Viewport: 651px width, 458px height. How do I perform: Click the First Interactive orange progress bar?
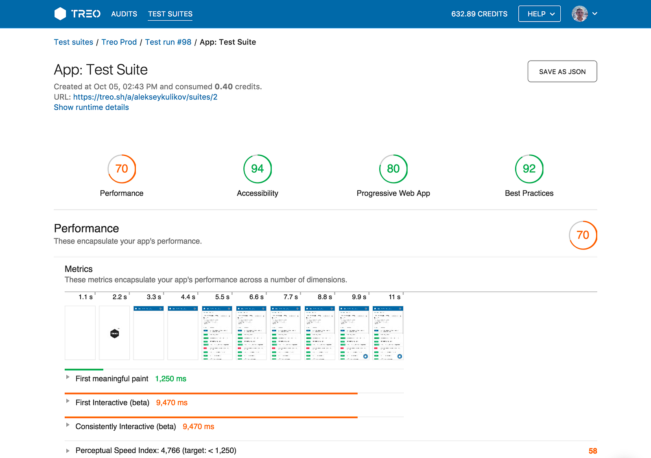211,394
